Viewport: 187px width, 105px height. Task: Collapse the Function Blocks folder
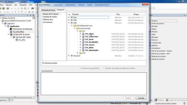tap(75, 28)
